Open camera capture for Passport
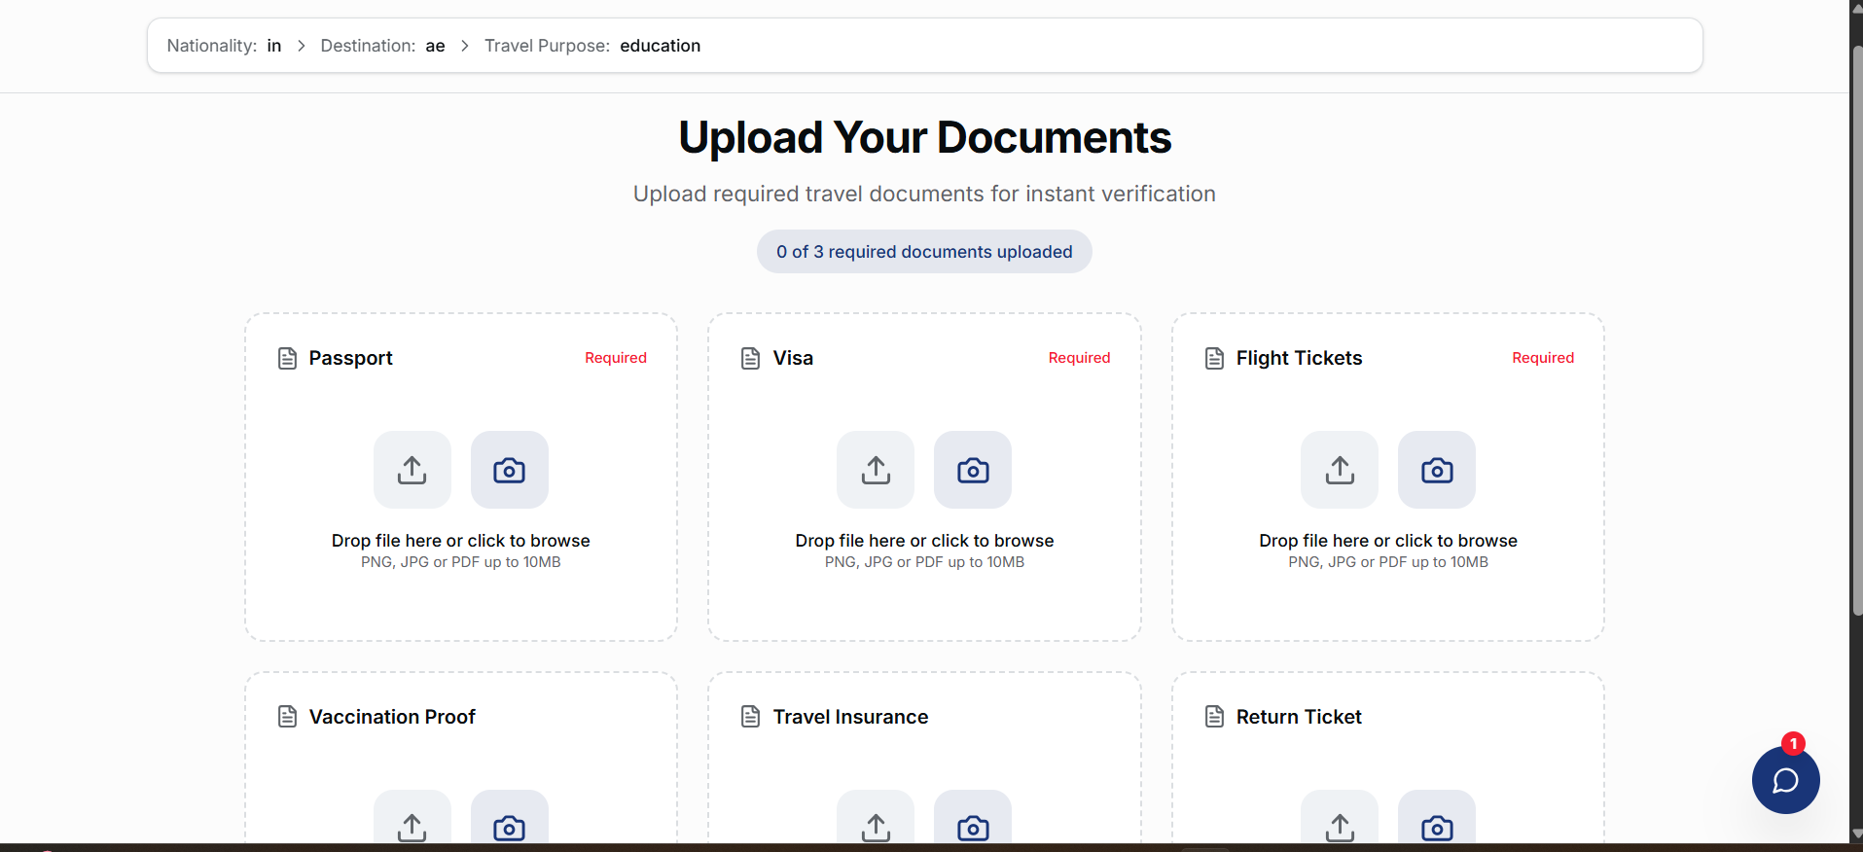The width and height of the screenshot is (1863, 852). pyautogui.click(x=510, y=470)
